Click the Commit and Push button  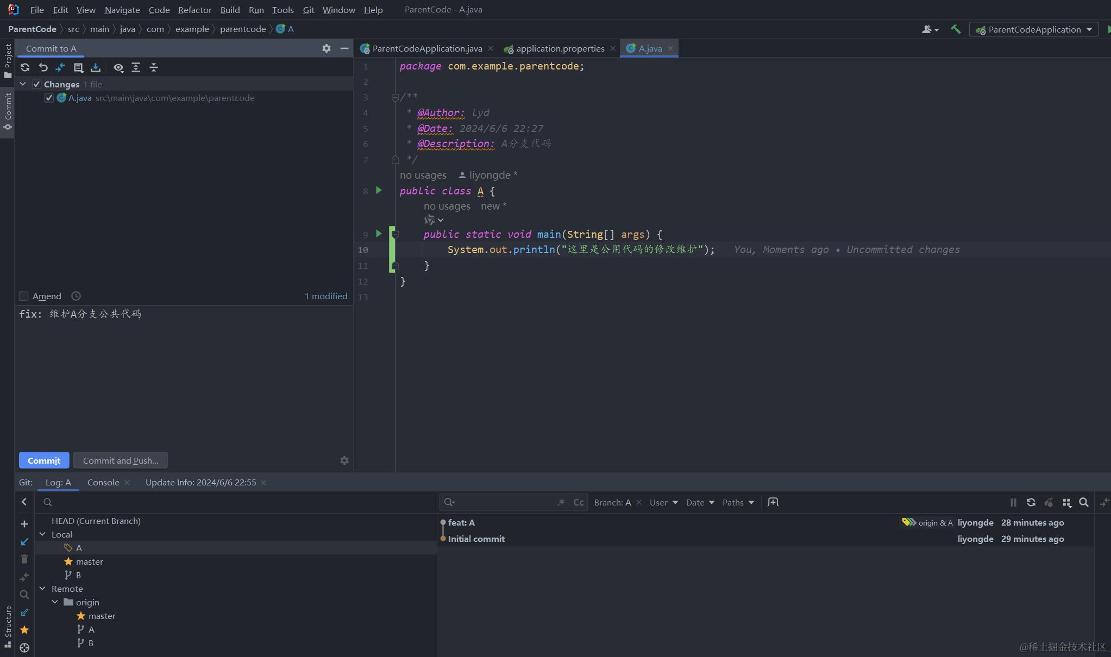[121, 460]
